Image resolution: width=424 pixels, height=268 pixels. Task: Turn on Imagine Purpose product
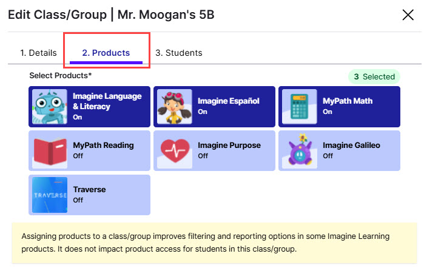pos(215,151)
